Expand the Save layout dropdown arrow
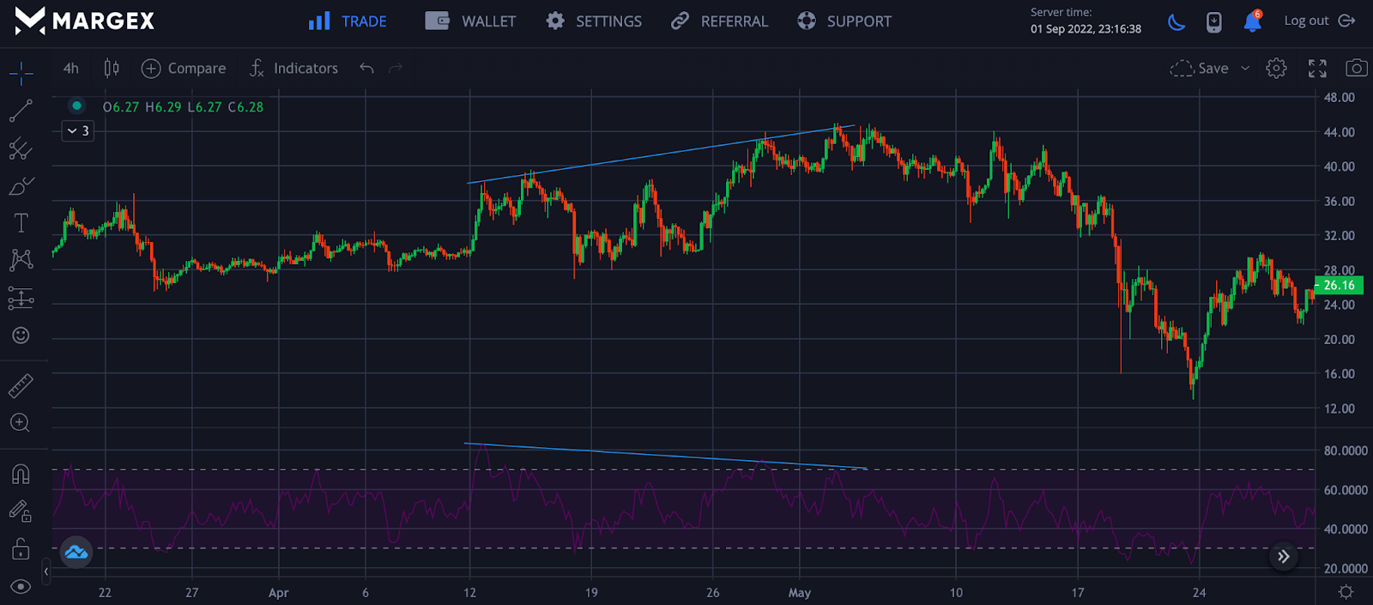This screenshot has height=605, width=1373. (1245, 69)
